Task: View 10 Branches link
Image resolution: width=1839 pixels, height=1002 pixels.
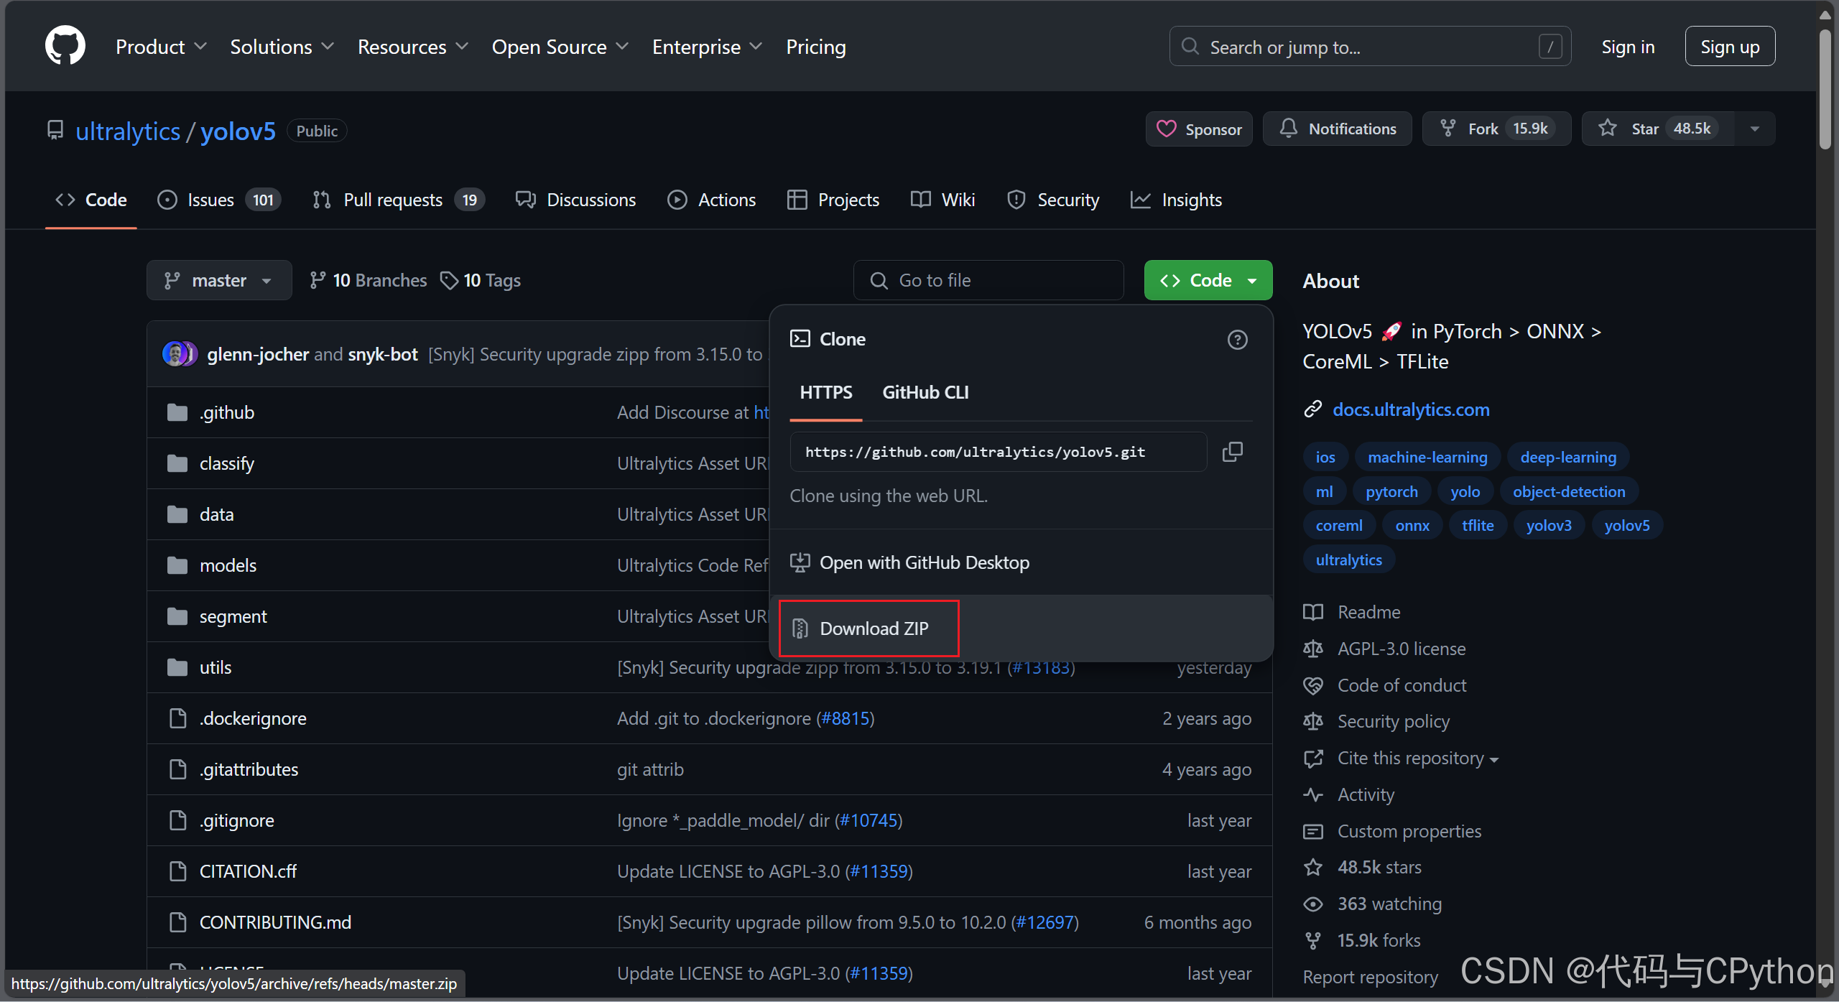Action: 368,280
